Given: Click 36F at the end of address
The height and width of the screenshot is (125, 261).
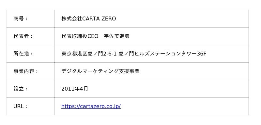Looking at the screenshot, I should click(202, 54).
